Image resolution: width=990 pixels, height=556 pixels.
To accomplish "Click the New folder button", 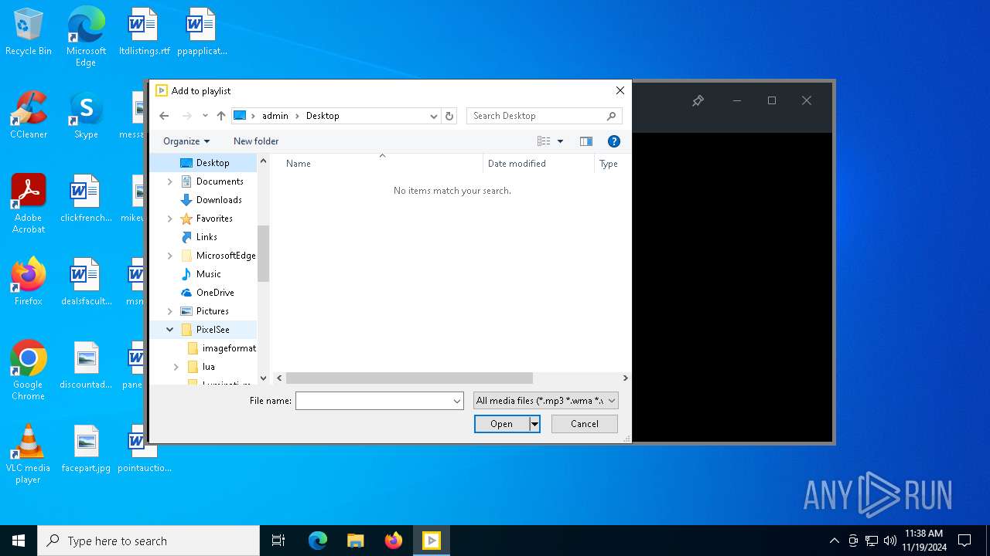I will [256, 141].
